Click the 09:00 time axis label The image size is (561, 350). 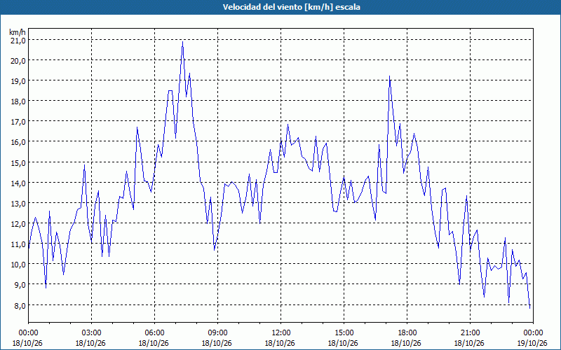tap(217, 333)
